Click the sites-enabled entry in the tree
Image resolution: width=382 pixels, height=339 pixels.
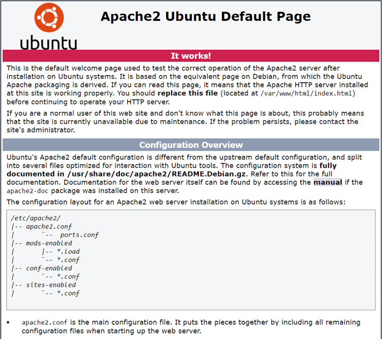point(51,285)
